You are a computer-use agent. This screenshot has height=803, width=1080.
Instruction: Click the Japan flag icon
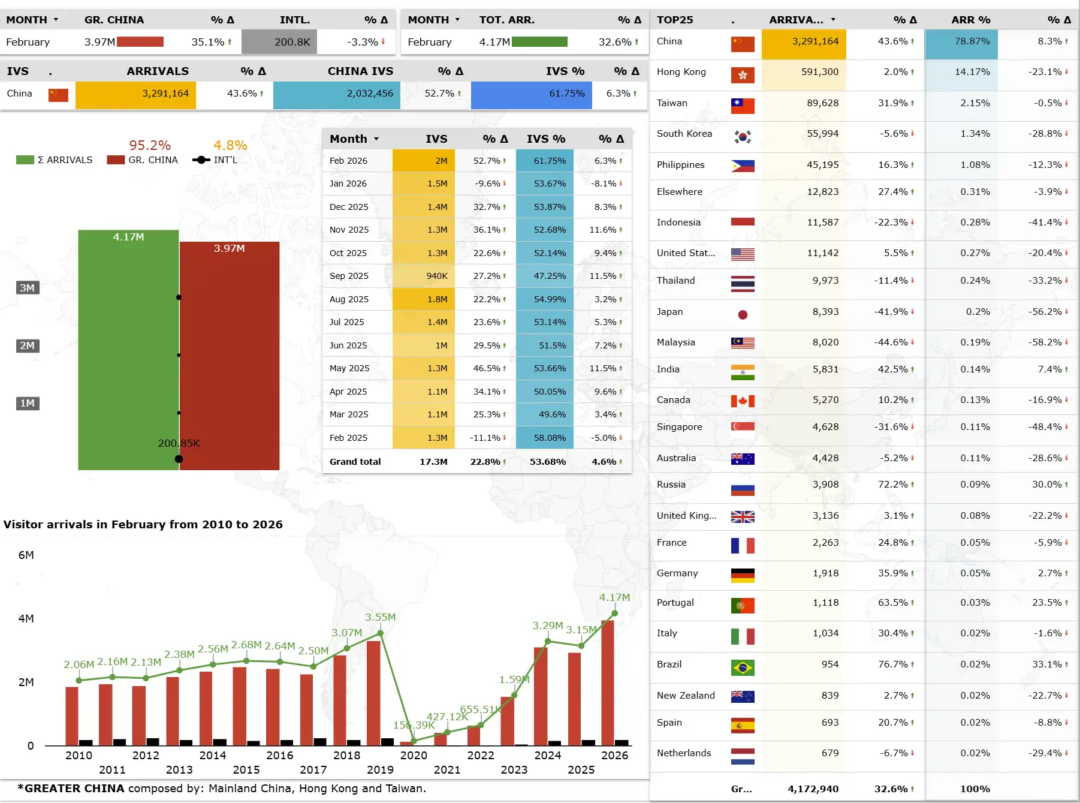pyautogui.click(x=743, y=315)
